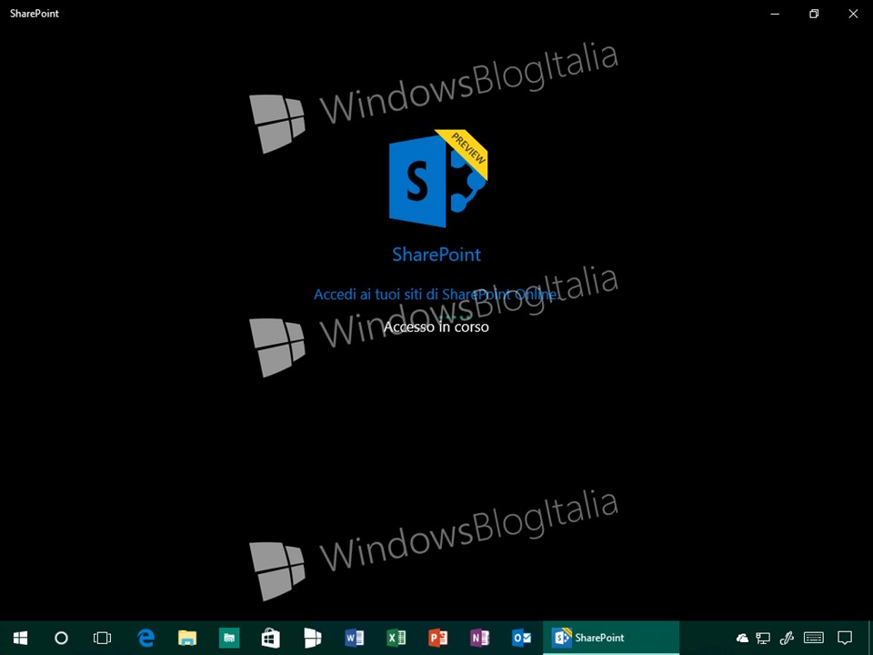
Task: Show the touch keyboard
Action: [814, 639]
